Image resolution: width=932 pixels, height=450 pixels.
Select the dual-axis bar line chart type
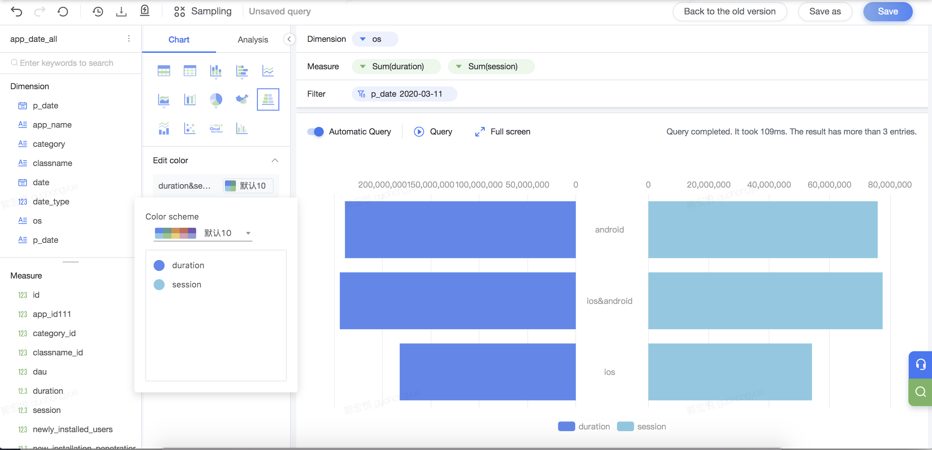tap(190, 99)
